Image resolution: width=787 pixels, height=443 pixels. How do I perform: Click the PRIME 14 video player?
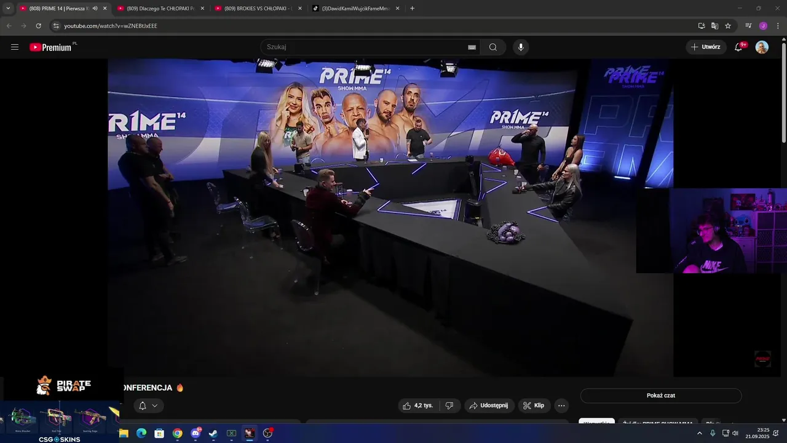click(390, 217)
